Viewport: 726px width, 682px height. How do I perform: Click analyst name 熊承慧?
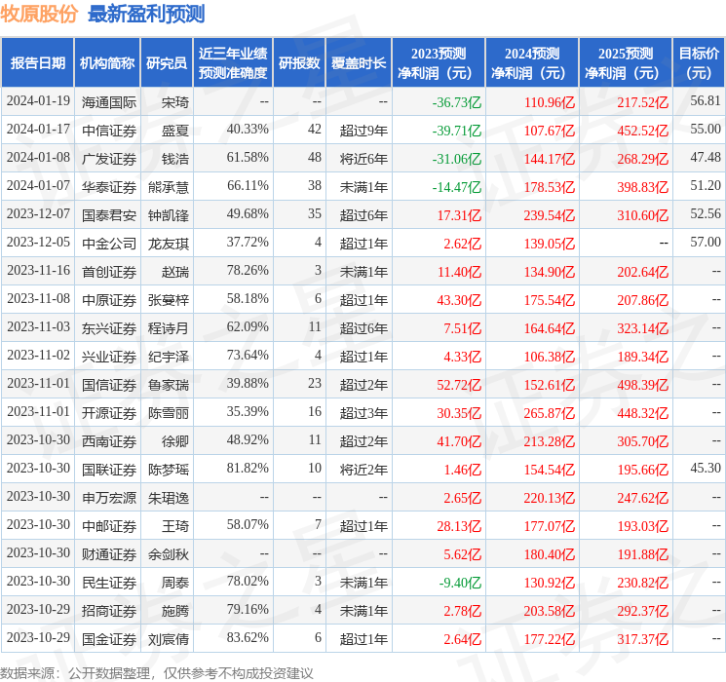[x=169, y=187]
